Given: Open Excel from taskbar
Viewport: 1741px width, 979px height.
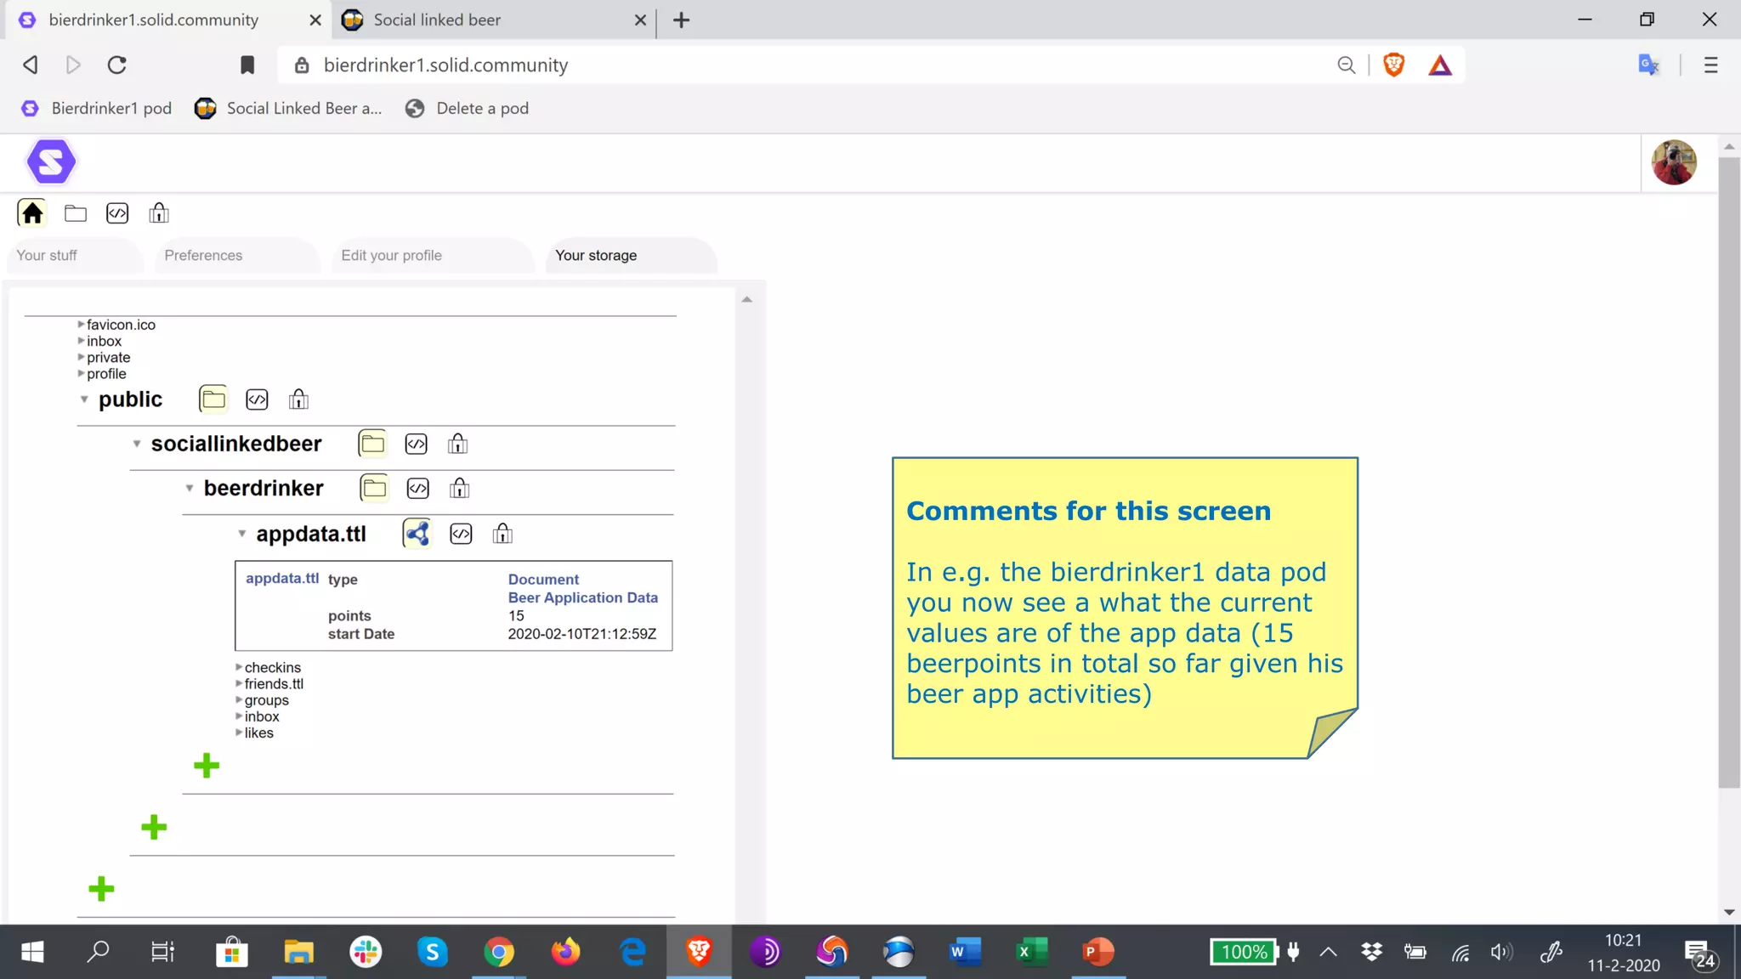Looking at the screenshot, I should [1031, 952].
